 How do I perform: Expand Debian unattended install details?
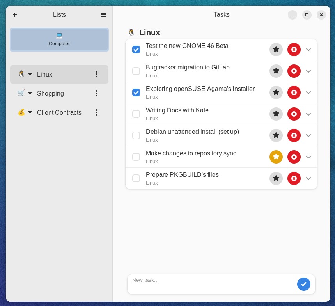tap(308, 135)
